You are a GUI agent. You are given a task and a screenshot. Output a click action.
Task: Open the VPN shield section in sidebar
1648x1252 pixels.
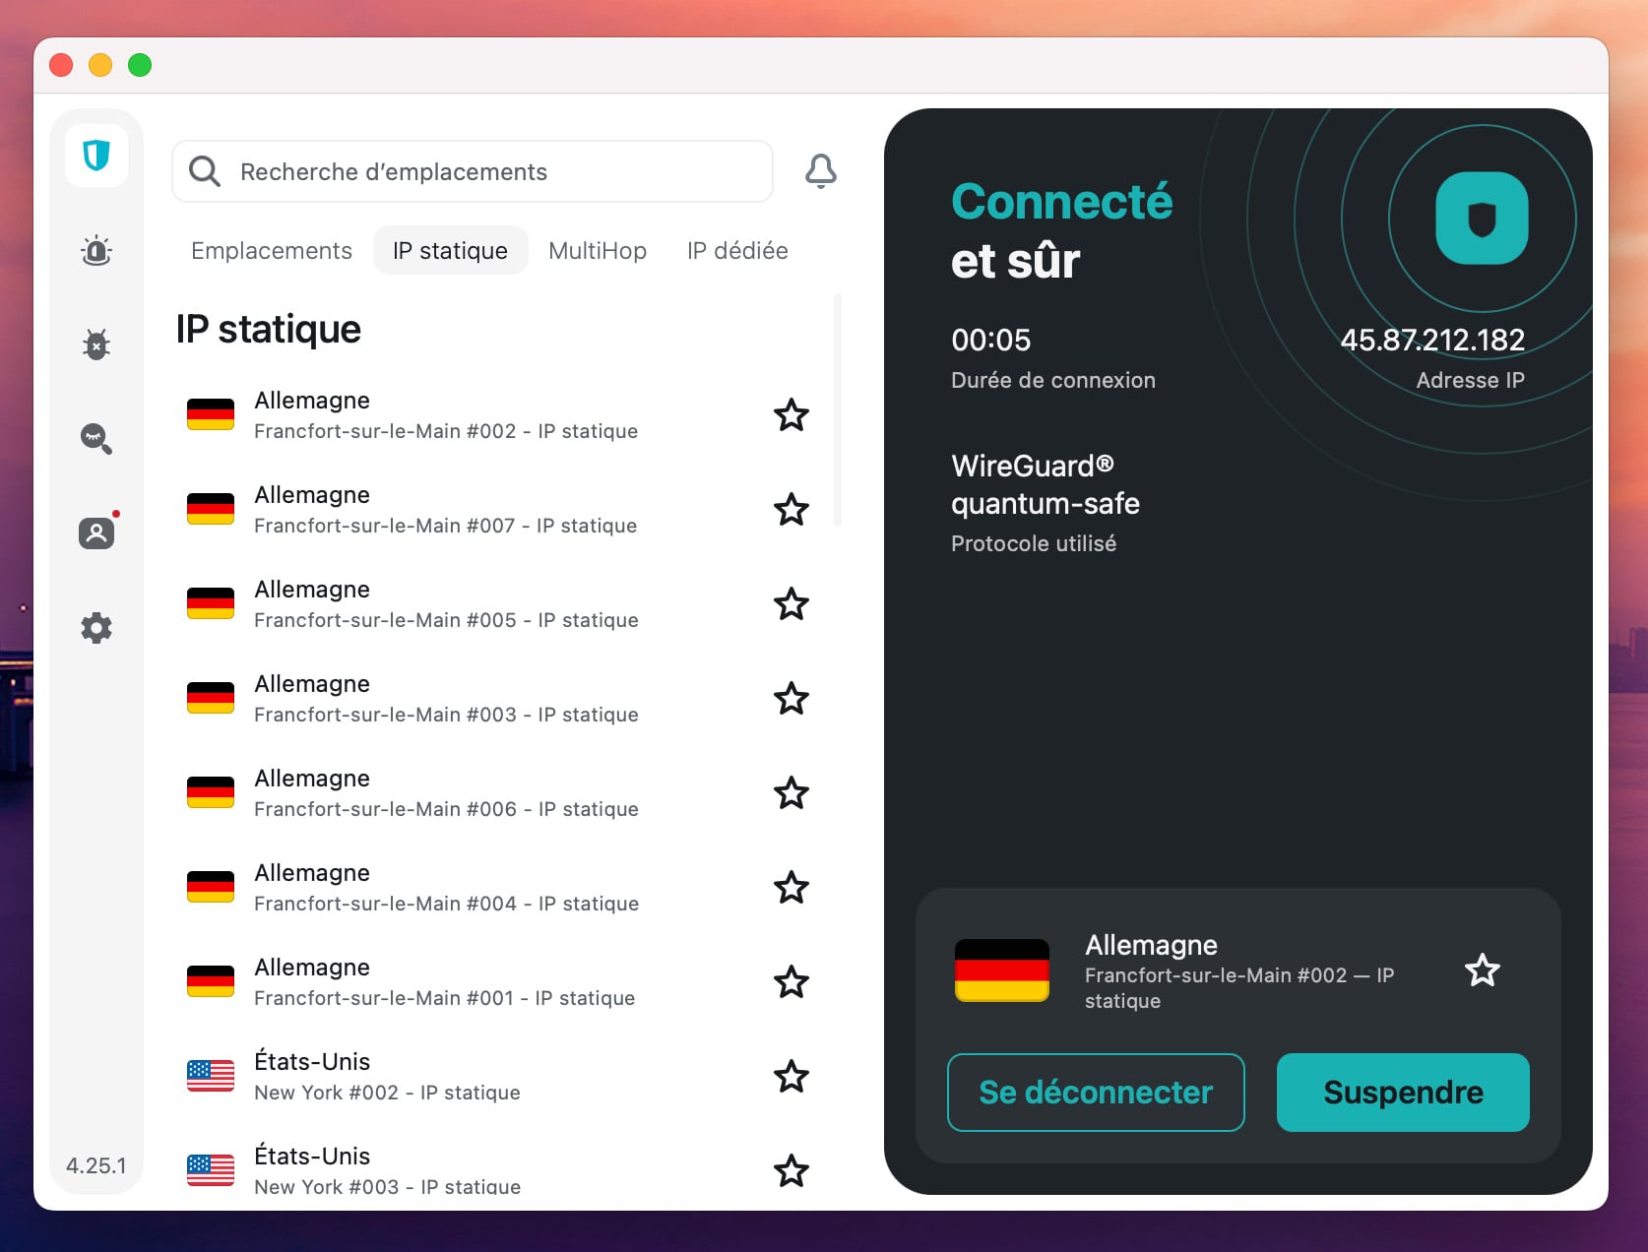coord(96,156)
